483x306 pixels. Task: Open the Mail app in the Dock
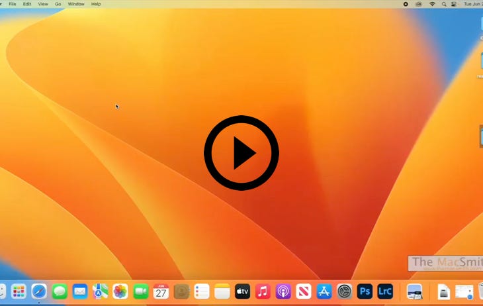click(x=80, y=291)
